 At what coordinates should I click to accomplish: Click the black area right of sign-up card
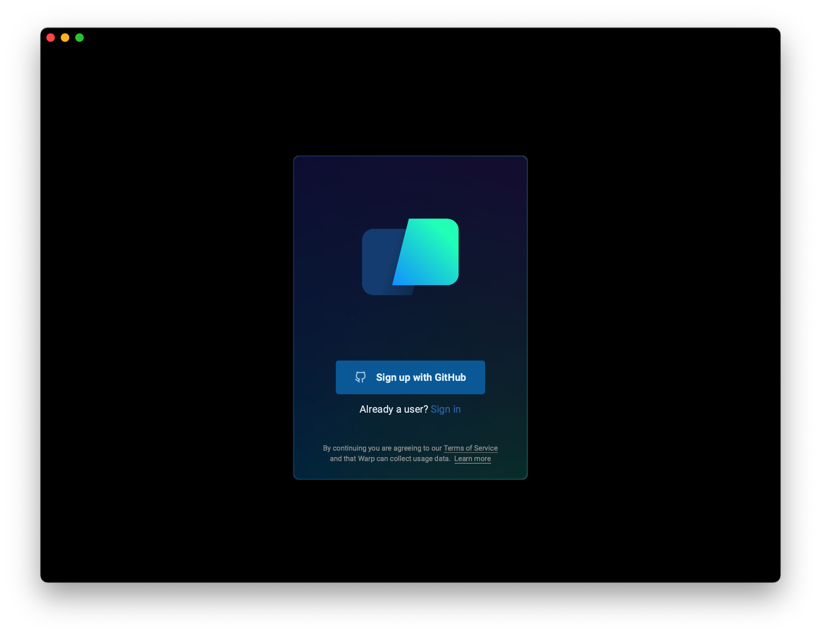654,318
